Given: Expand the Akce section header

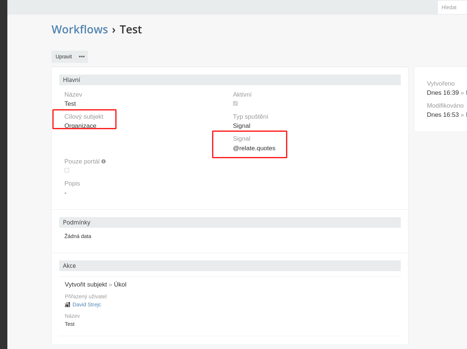Looking at the screenshot, I should click(x=230, y=266).
